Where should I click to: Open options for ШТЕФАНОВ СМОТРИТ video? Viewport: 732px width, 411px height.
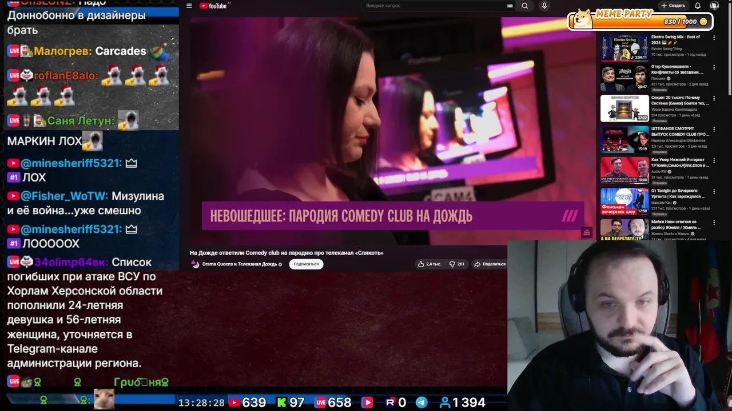click(x=714, y=130)
